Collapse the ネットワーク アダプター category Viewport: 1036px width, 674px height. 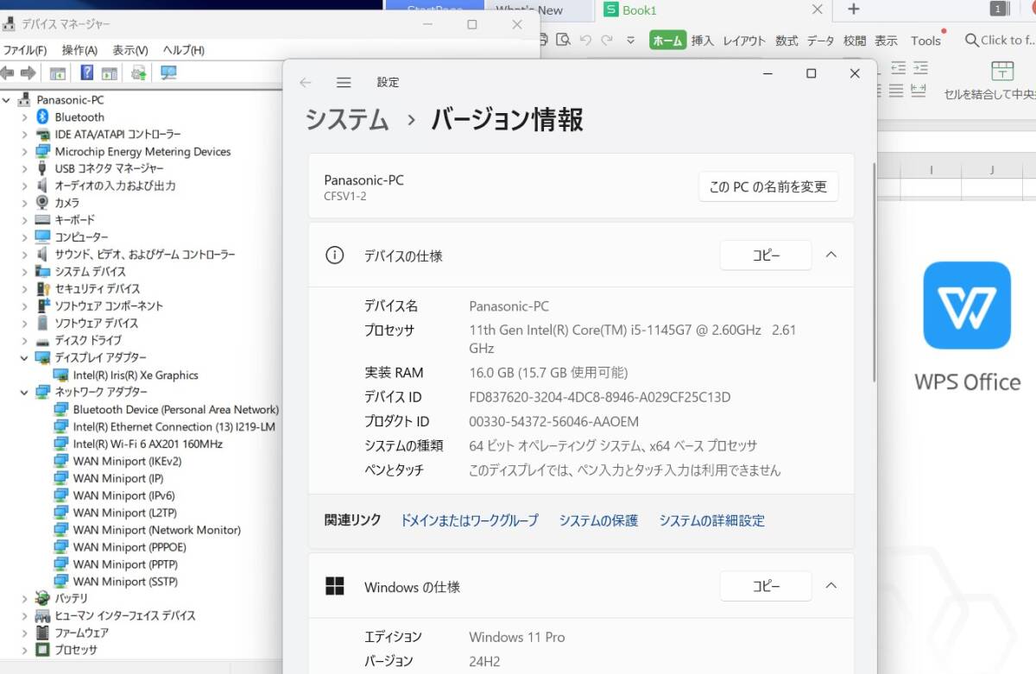click(x=24, y=392)
